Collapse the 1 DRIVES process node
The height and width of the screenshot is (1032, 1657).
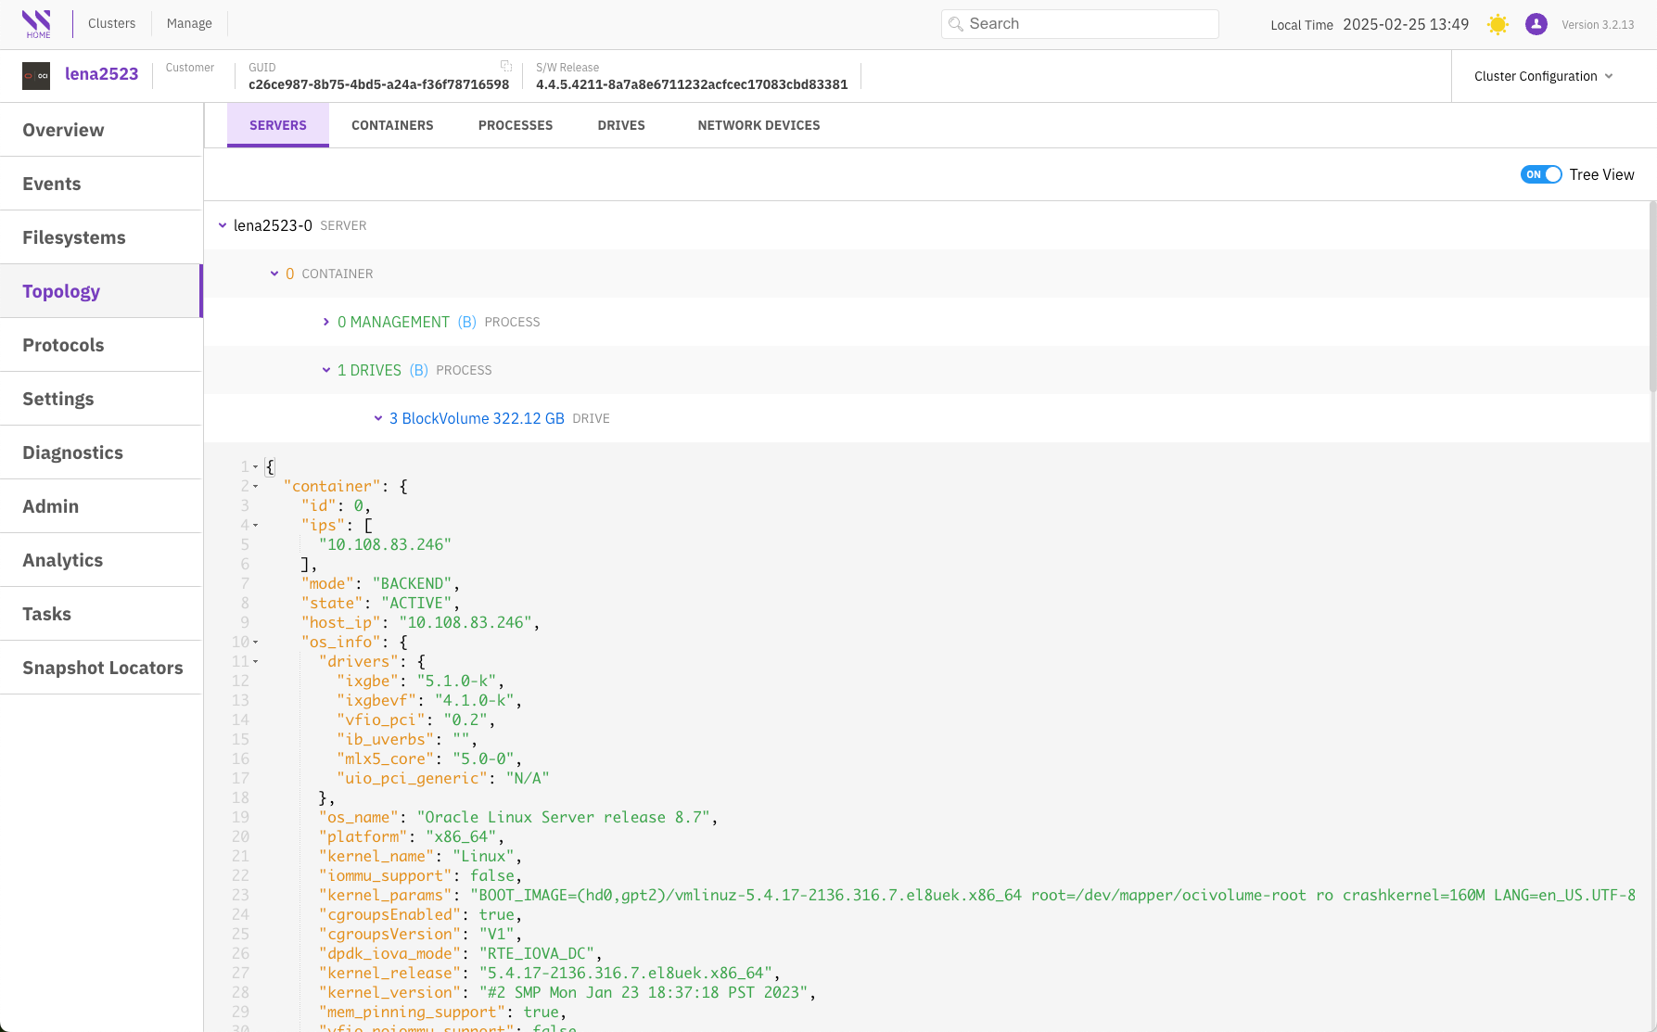click(x=326, y=370)
